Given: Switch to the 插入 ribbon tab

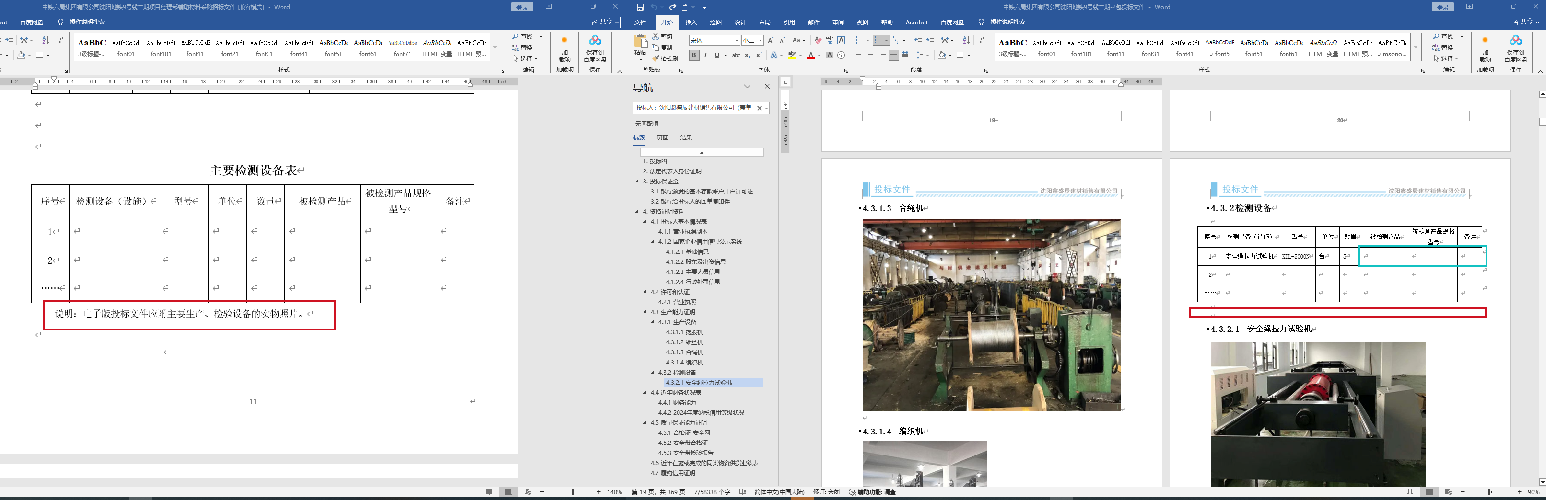Looking at the screenshot, I should tap(691, 22).
